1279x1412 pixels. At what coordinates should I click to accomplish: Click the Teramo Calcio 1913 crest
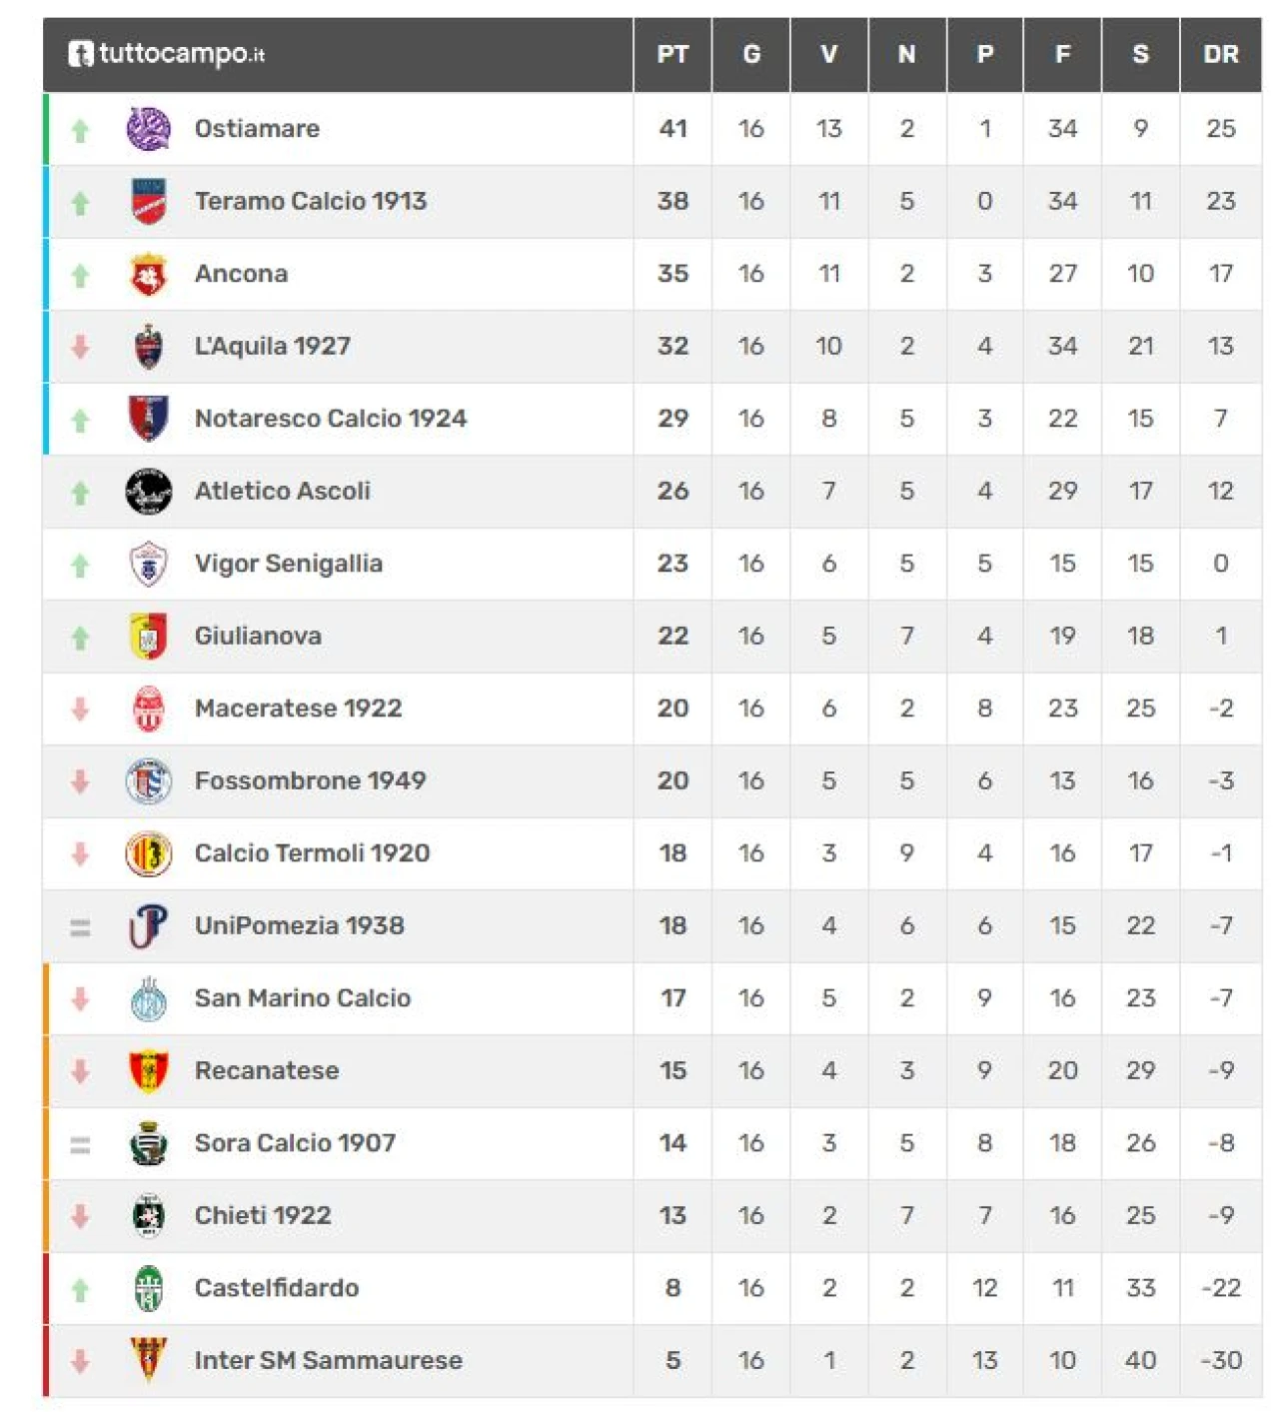[x=148, y=201]
